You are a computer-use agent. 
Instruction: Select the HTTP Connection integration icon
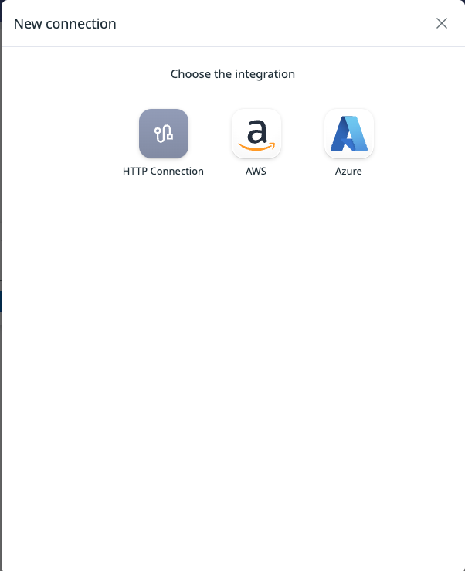[x=164, y=133]
